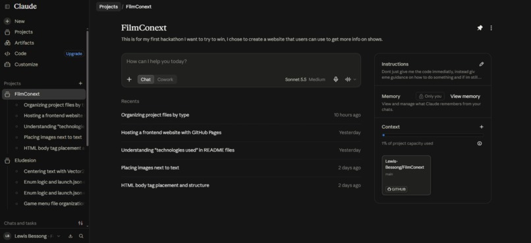Collapse the sidebar with the panel icon

tap(7, 7)
